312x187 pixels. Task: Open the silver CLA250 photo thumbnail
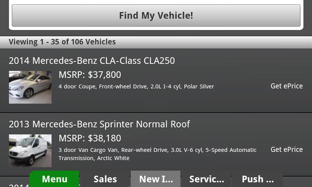pyautogui.click(x=30, y=87)
